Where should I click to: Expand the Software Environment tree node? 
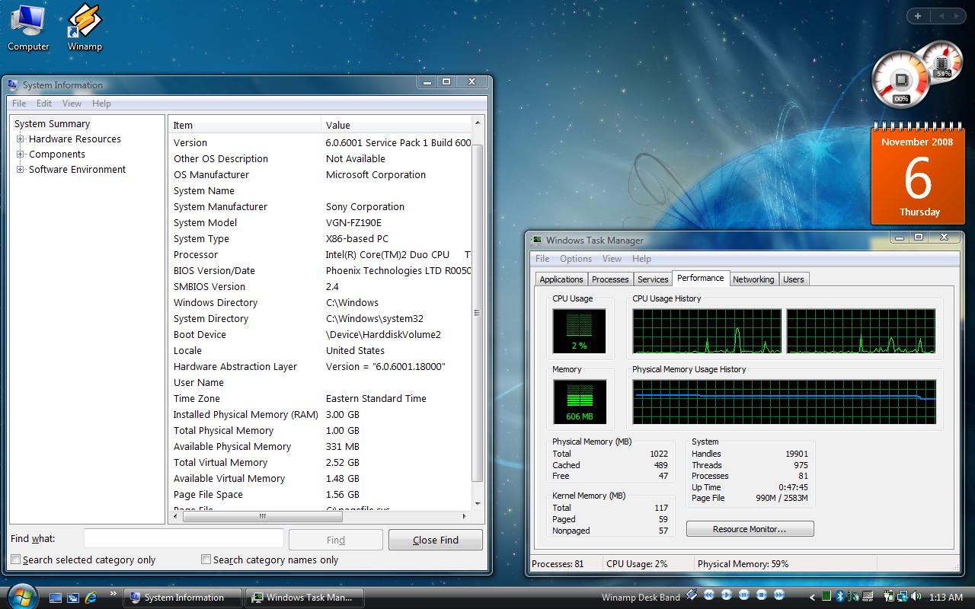click(x=21, y=170)
